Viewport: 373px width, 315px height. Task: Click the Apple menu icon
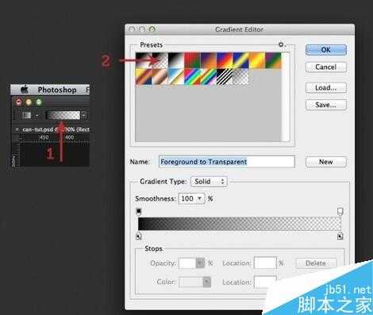(x=25, y=90)
